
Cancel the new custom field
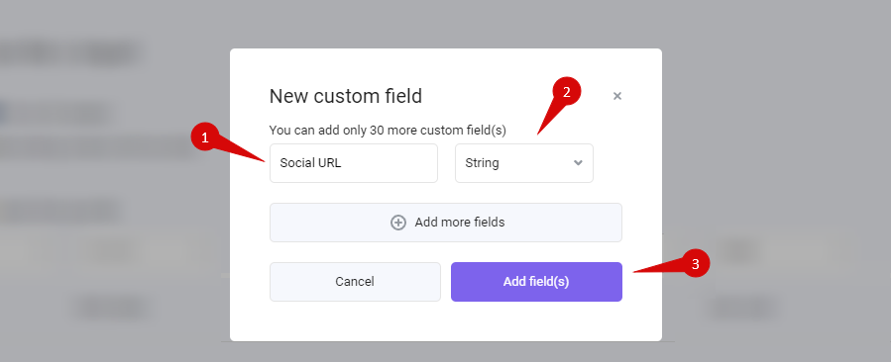[355, 282]
